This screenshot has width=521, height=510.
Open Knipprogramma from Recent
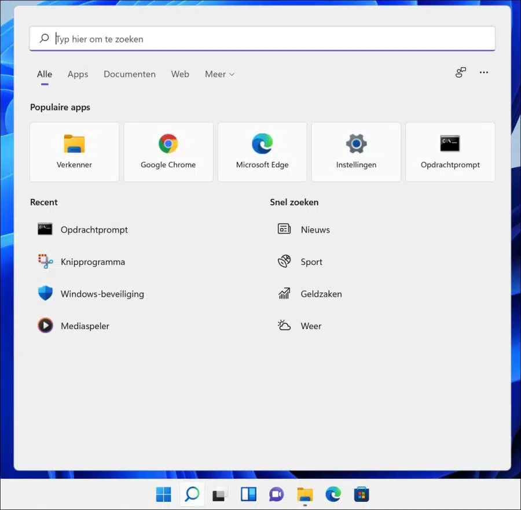(82, 262)
